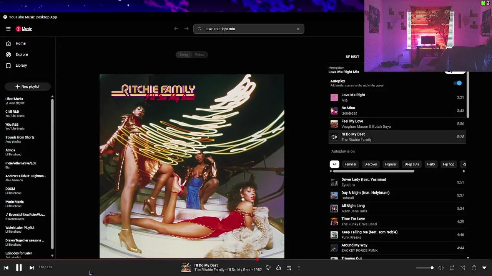Click the speaker icon on I'll Do My Best row
The height and width of the screenshot is (276, 492).
tap(334, 137)
